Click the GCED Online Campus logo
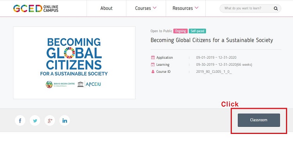Image resolution: width=293 pixels, height=141 pixels. [x=36, y=8]
